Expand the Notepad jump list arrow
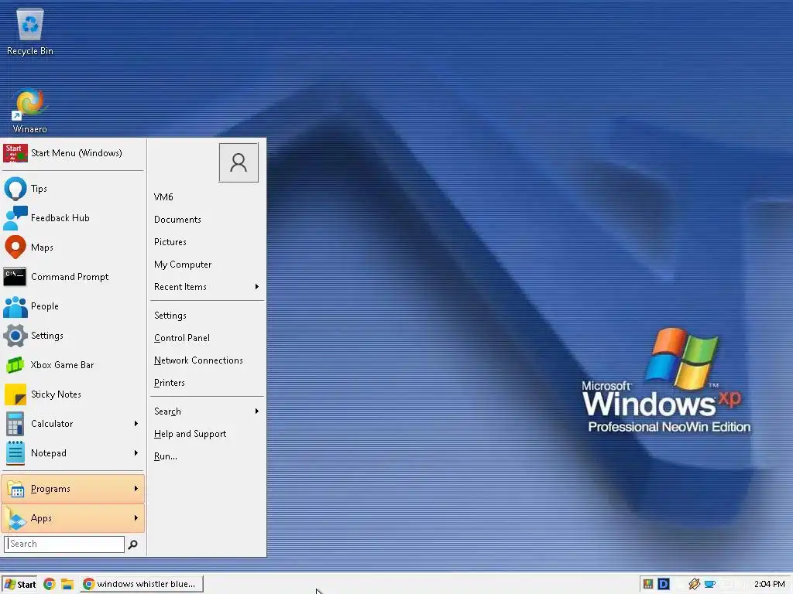 (x=136, y=453)
